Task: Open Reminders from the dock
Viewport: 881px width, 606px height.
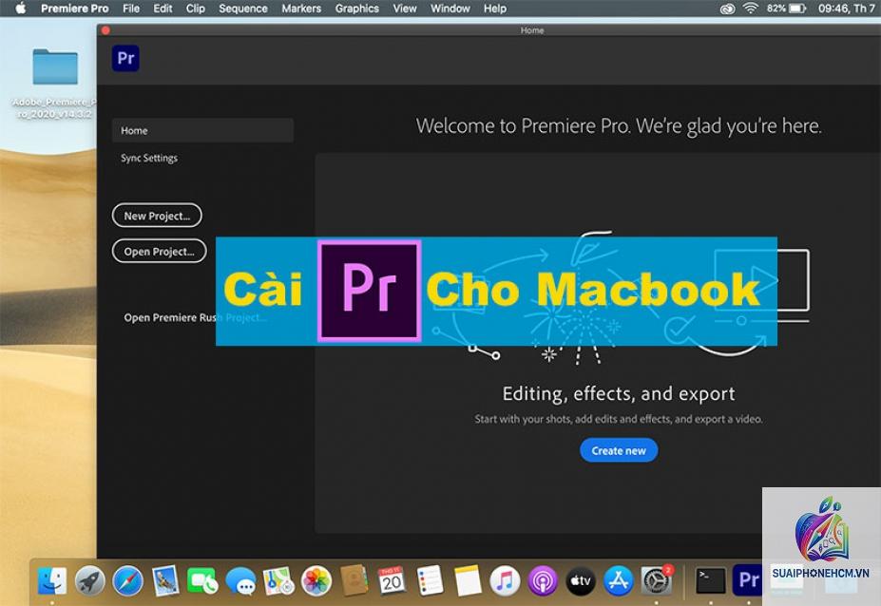Action: click(430, 580)
